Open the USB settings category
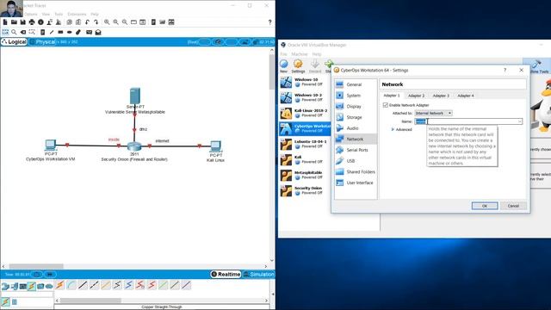This screenshot has width=551, height=310. pos(356,161)
